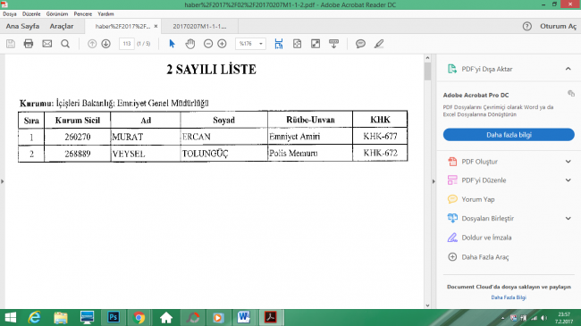Add a sticky note comment
The height and width of the screenshot is (326, 581).
360,44
